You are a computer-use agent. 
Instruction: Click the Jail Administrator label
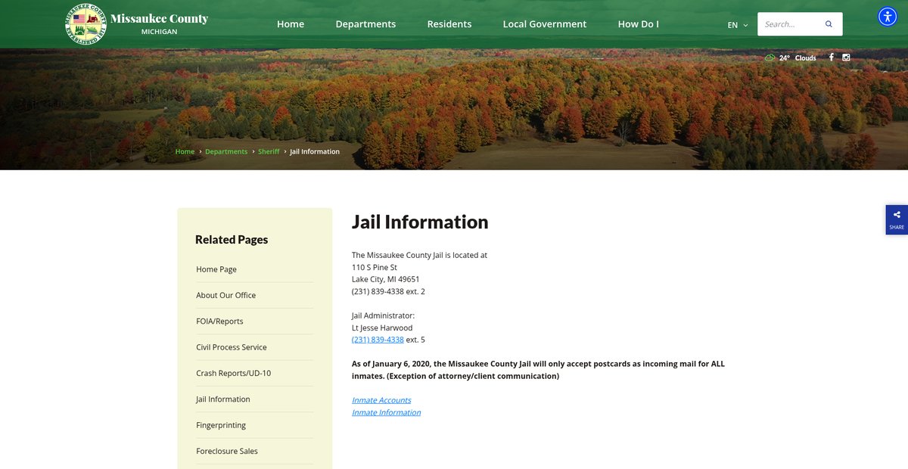point(383,315)
